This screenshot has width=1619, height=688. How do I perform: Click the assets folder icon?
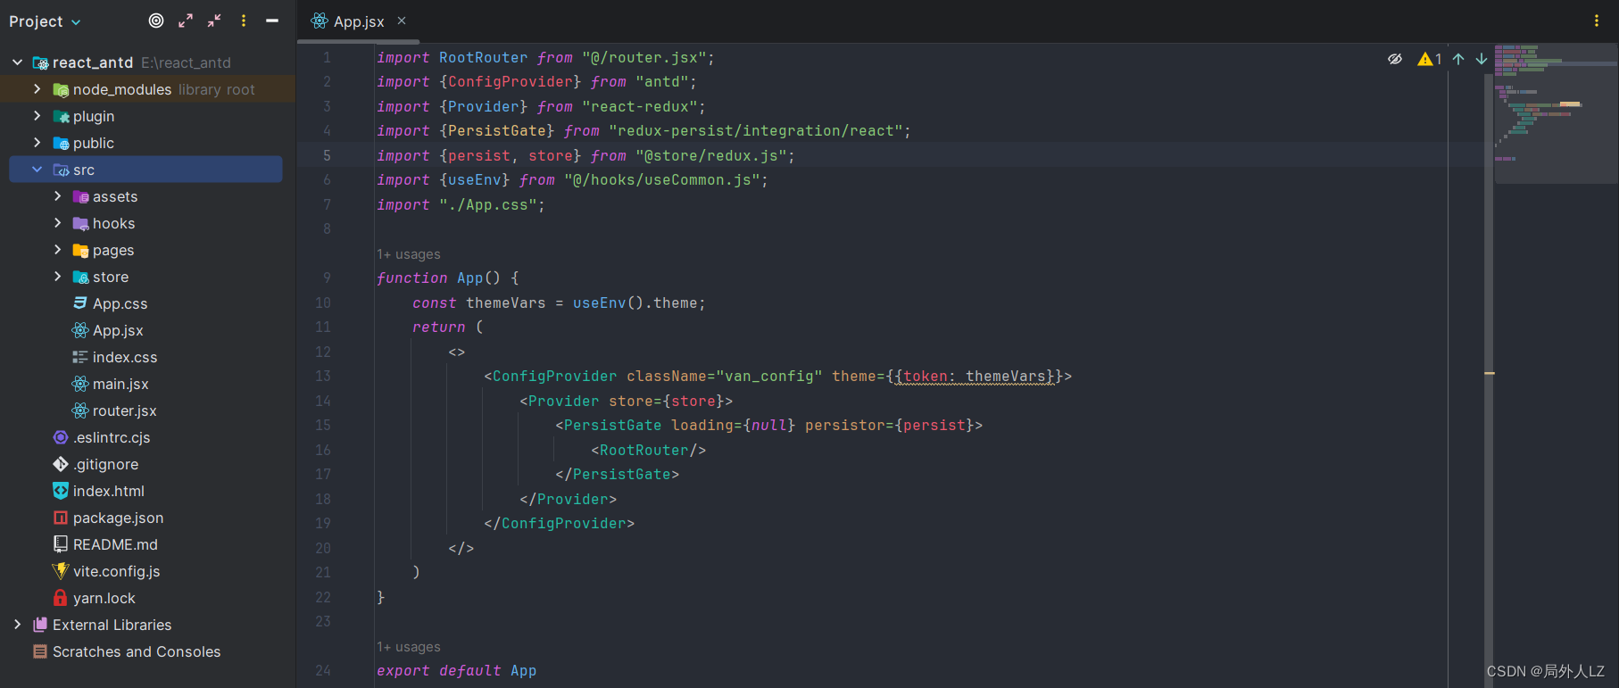80,196
